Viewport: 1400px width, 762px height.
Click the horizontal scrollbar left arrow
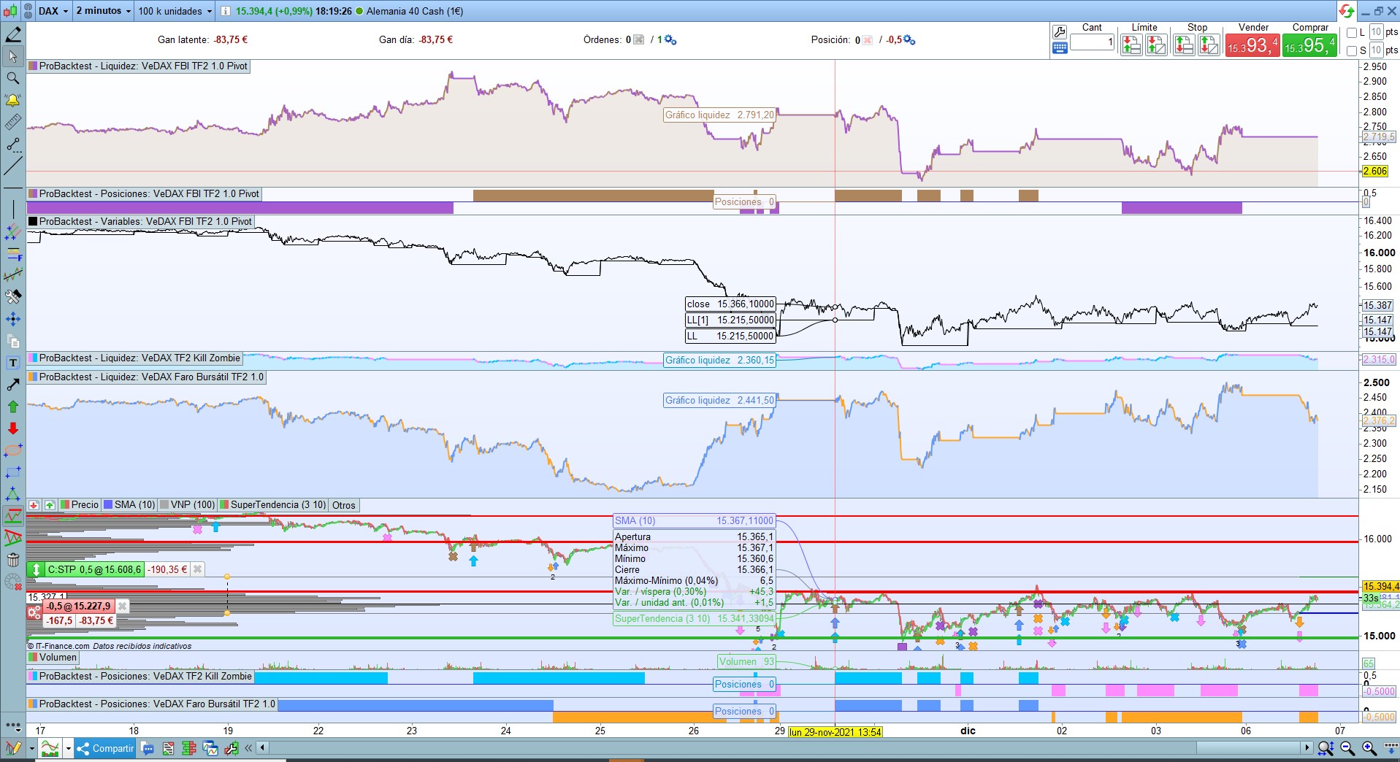click(262, 747)
